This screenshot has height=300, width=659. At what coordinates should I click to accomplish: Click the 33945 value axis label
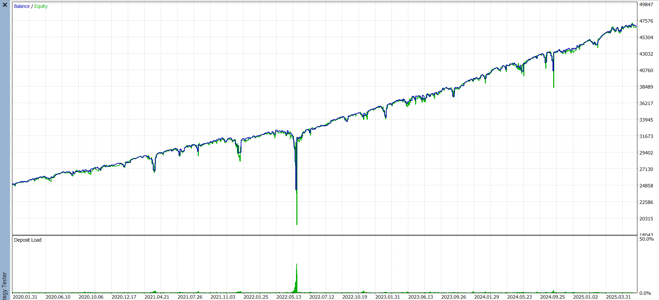coord(646,120)
